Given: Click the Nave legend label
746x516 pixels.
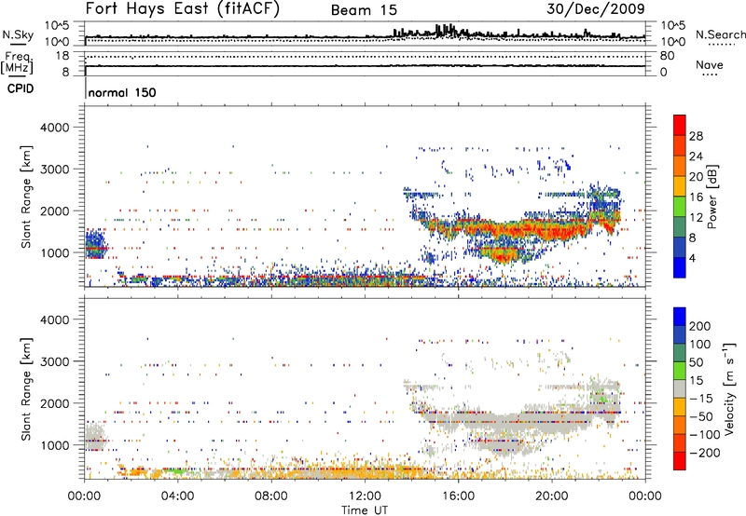Looking at the screenshot, I should click(710, 64).
